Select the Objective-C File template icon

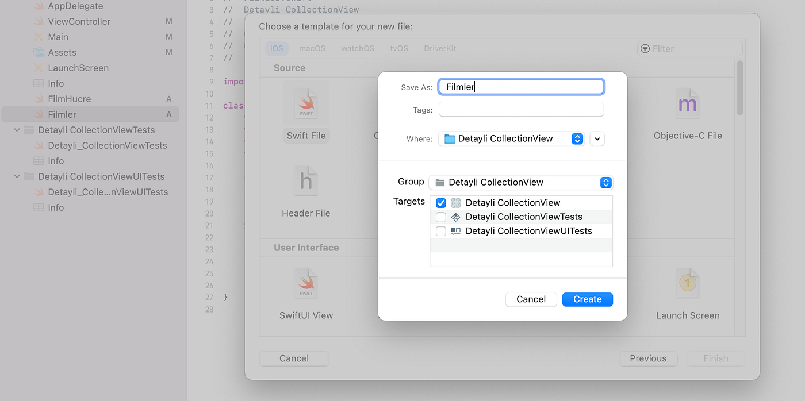pos(688,103)
